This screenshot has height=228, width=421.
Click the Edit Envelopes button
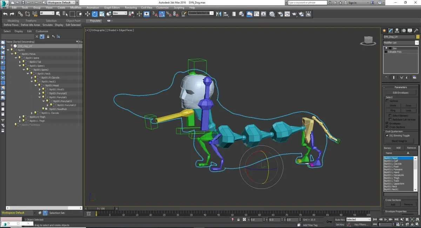click(400, 93)
